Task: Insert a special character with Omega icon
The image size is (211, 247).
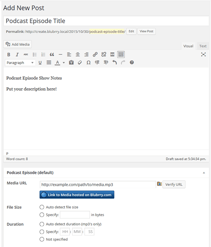Action: click(x=88, y=63)
